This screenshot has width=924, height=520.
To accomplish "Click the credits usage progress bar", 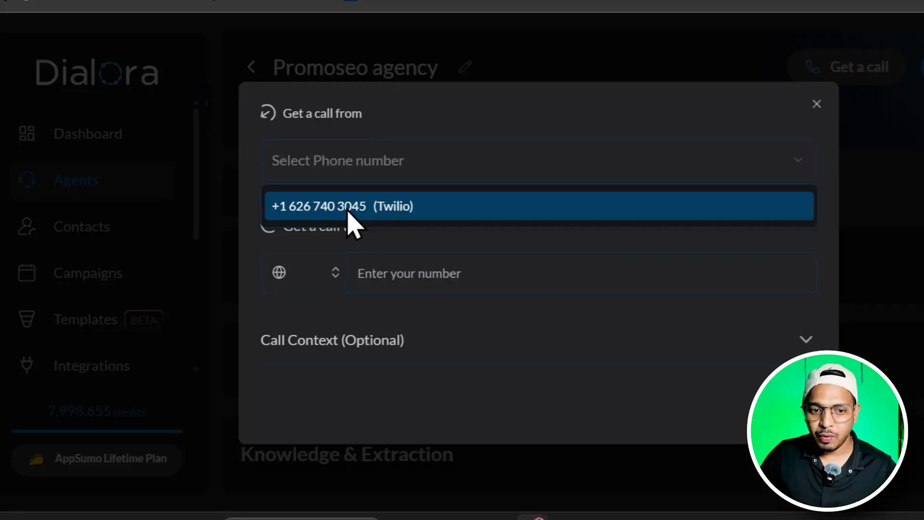I will pyautogui.click(x=96, y=431).
